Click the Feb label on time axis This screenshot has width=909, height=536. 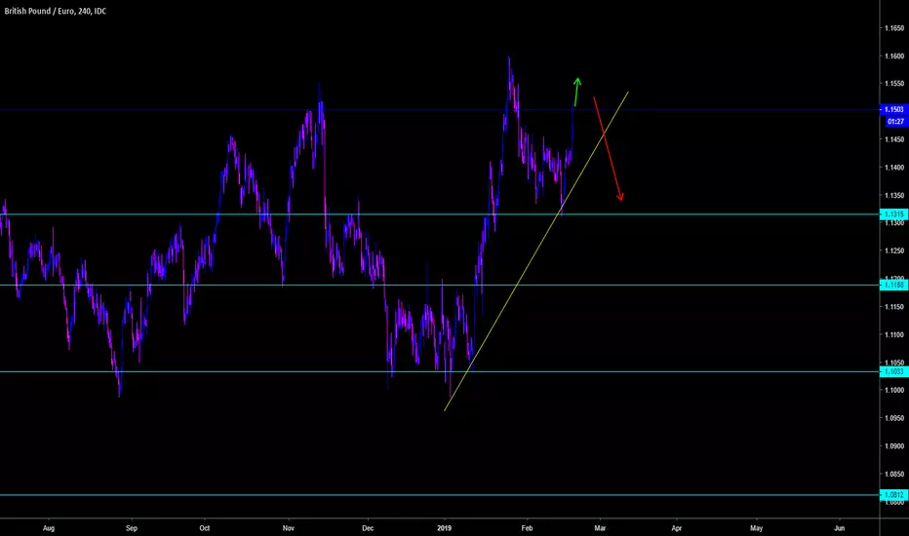point(527,528)
